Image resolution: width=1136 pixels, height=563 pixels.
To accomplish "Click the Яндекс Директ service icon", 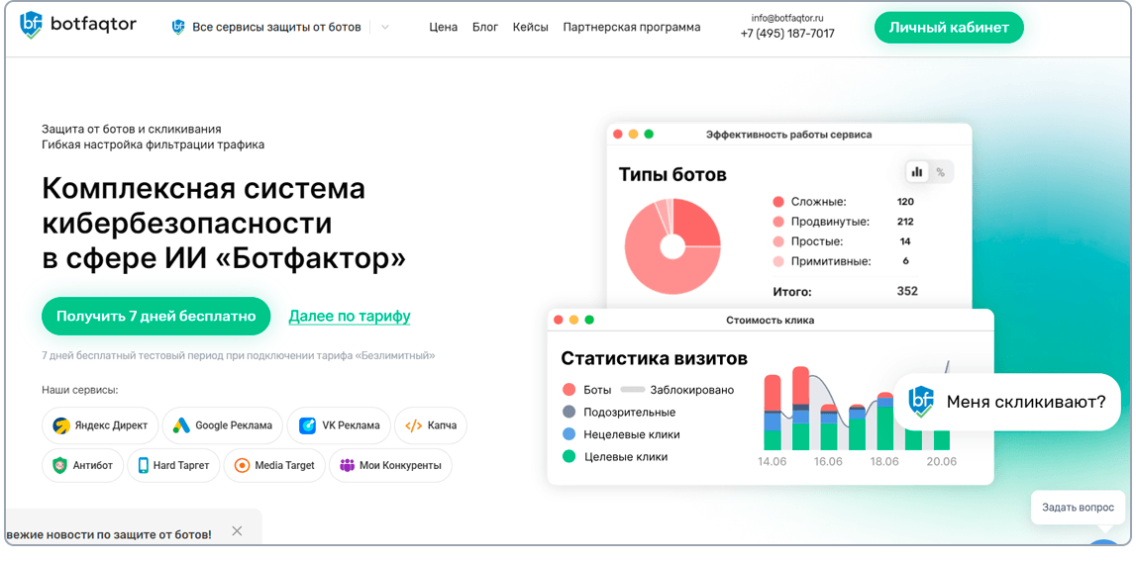I will [60, 425].
